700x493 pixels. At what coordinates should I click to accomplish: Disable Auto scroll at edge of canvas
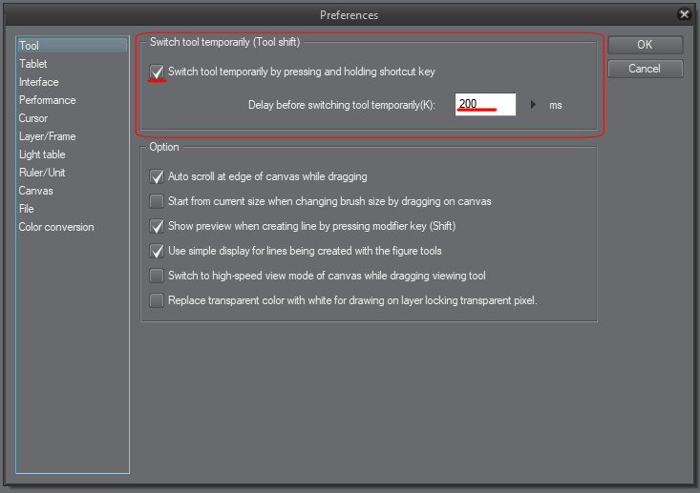pos(158,176)
